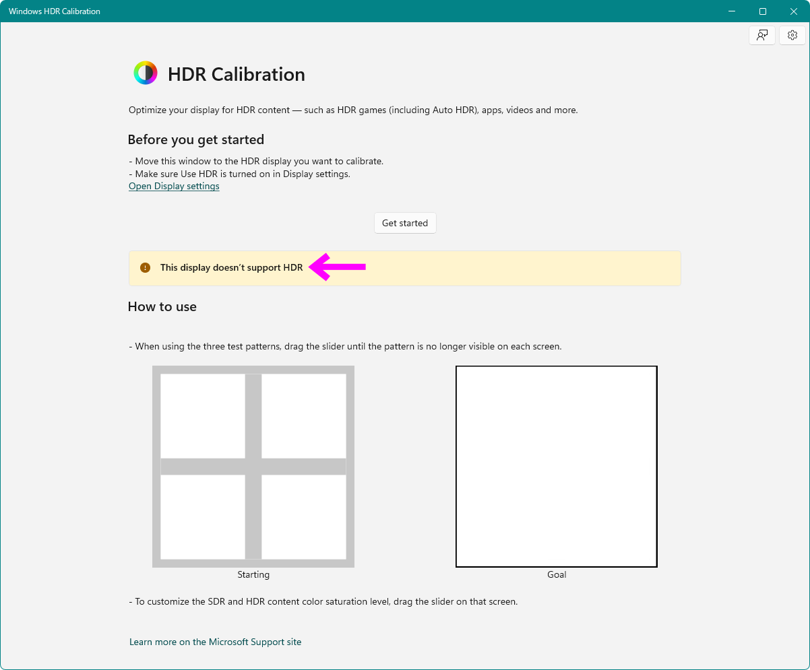Click the three test patterns instruction text
This screenshot has height=670, width=810.
(x=345, y=347)
